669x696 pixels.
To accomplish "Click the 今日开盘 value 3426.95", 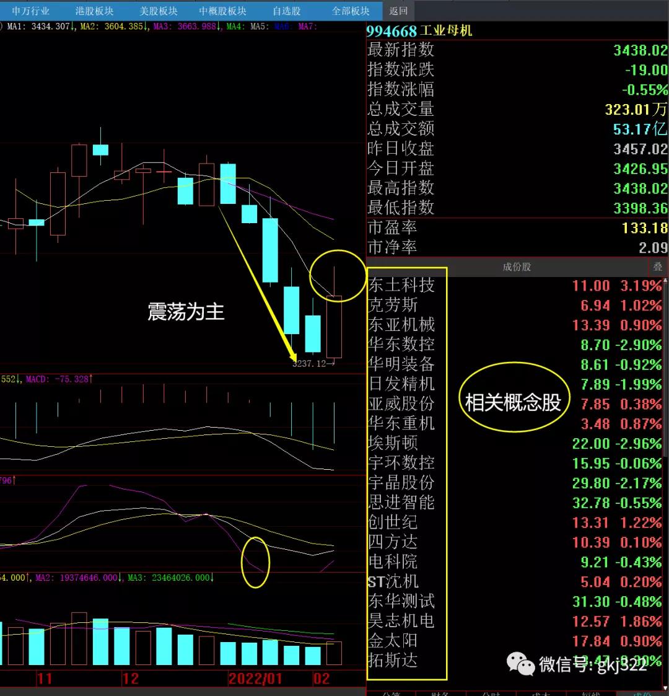I will pyautogui.click(x=640, y=169).
